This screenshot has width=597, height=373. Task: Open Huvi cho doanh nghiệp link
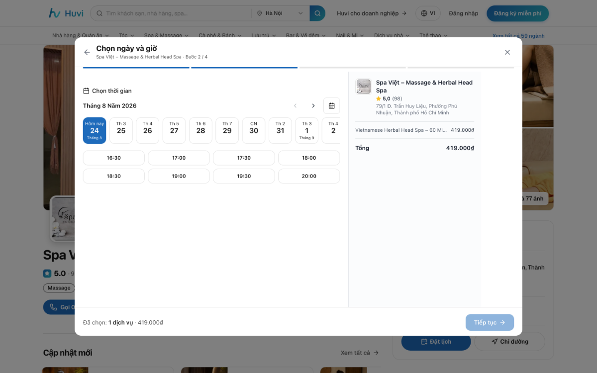pos(372,13)
